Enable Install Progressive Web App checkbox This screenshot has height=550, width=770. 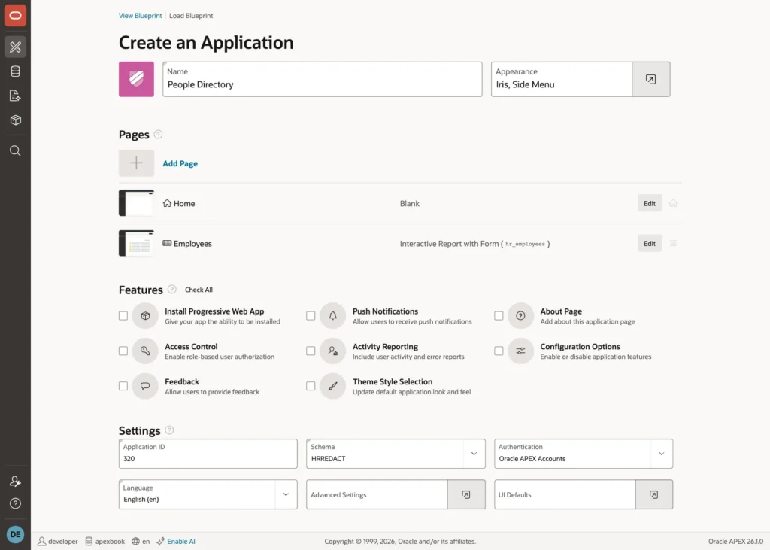pyautogui.click(x=123, y=315)
